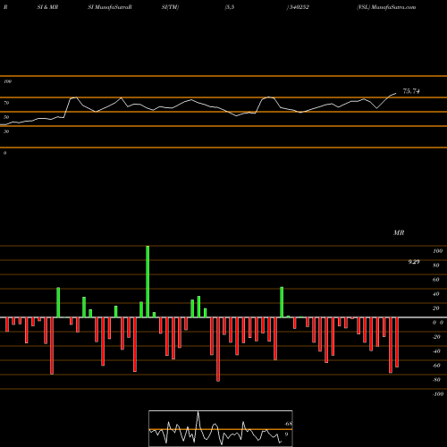447x447 pixels.
Task: Click the MR indicator title label
Action: (399, 232)
